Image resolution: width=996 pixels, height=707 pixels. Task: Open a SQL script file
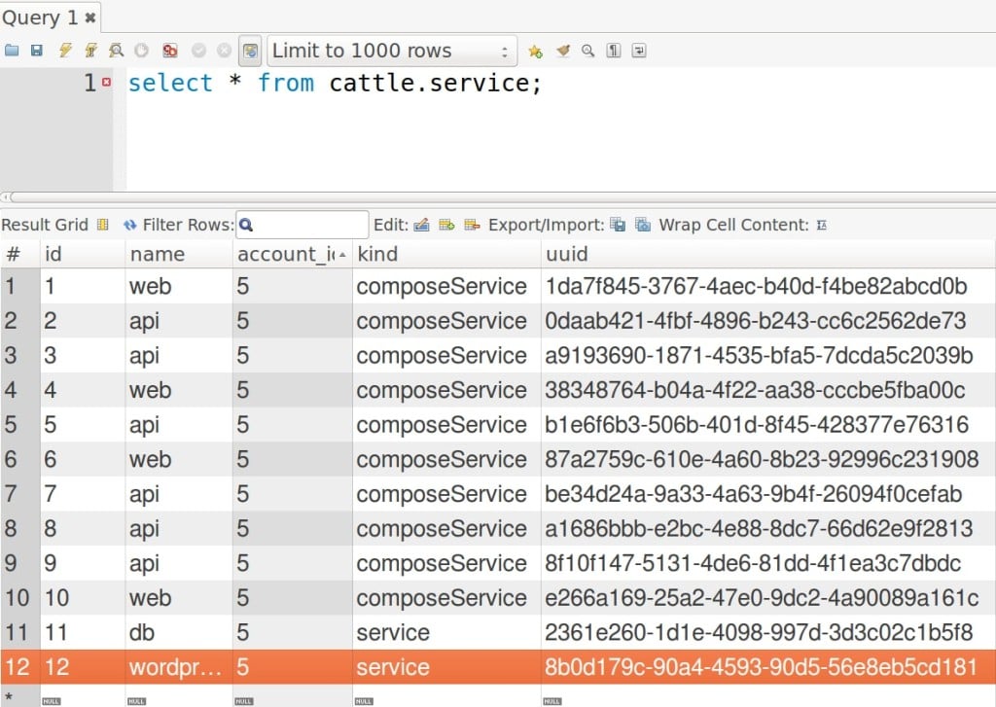tap(12, 51)
